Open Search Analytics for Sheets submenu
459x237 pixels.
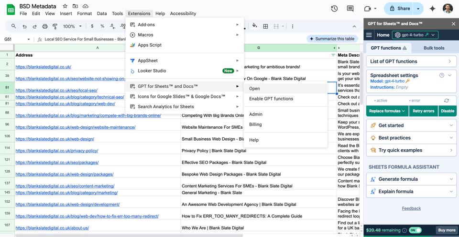pos(185,106)
